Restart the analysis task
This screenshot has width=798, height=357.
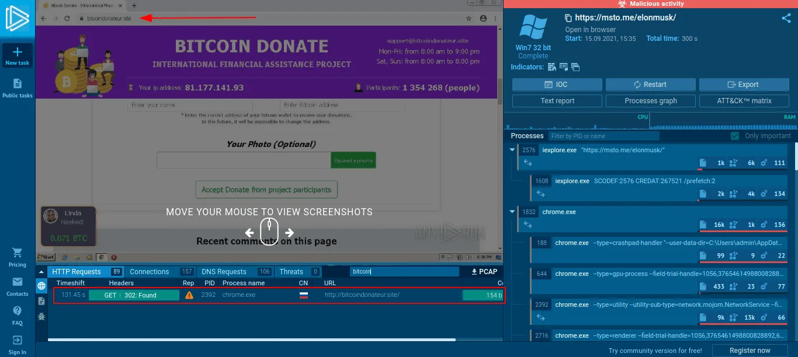point(651,85)
